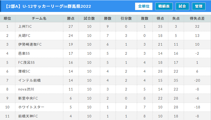Select the 前橋天神FC team name
This screenshot has width=211, height=120.
(x=28, y=116)
